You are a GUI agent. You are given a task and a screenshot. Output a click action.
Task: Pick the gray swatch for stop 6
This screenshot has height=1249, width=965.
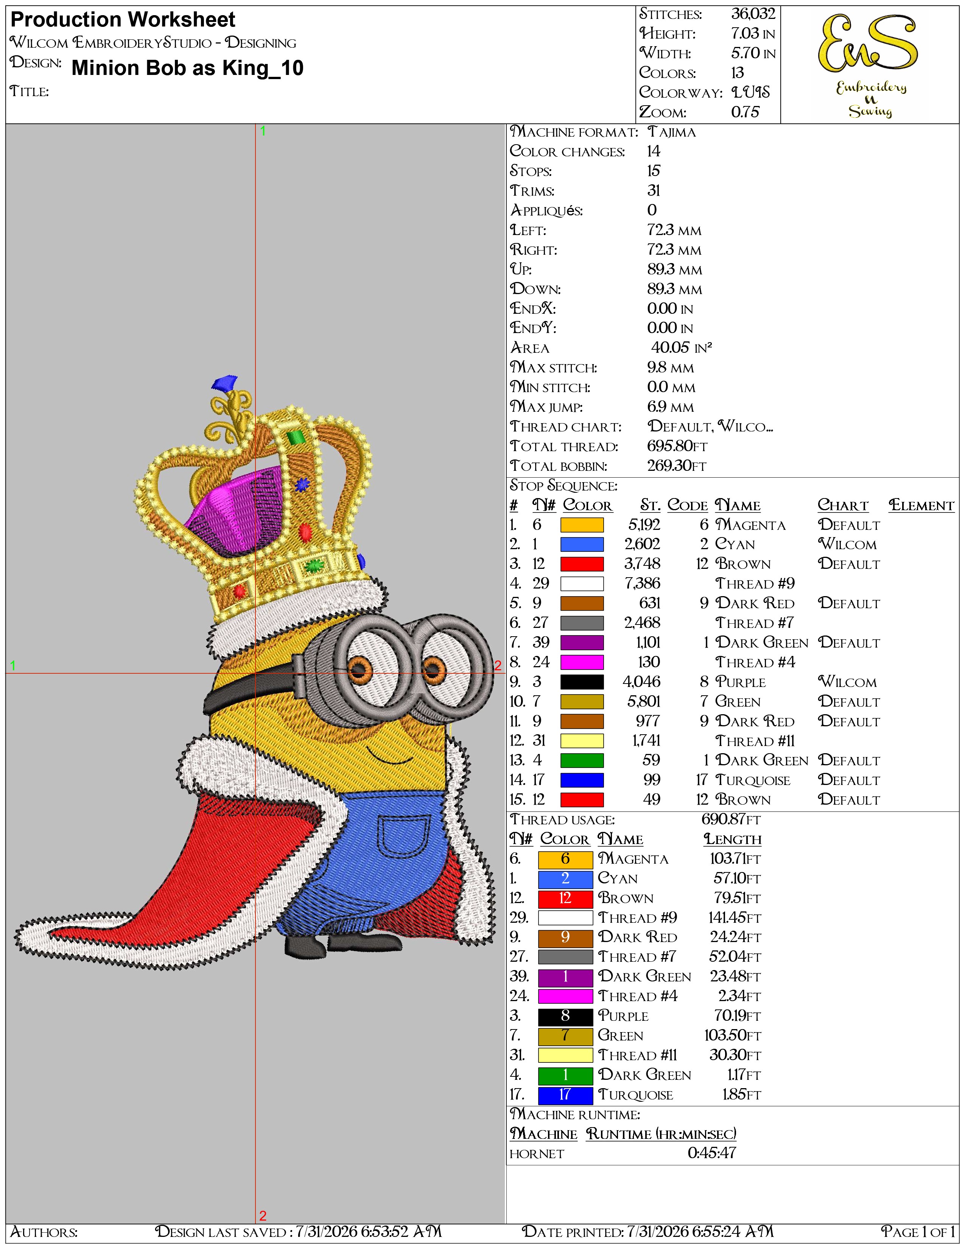coord(581,623)
